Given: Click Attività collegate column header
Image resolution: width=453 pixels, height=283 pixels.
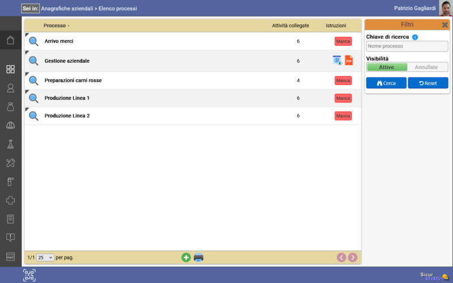Looking at the screenshot, I should click(290, 25).
